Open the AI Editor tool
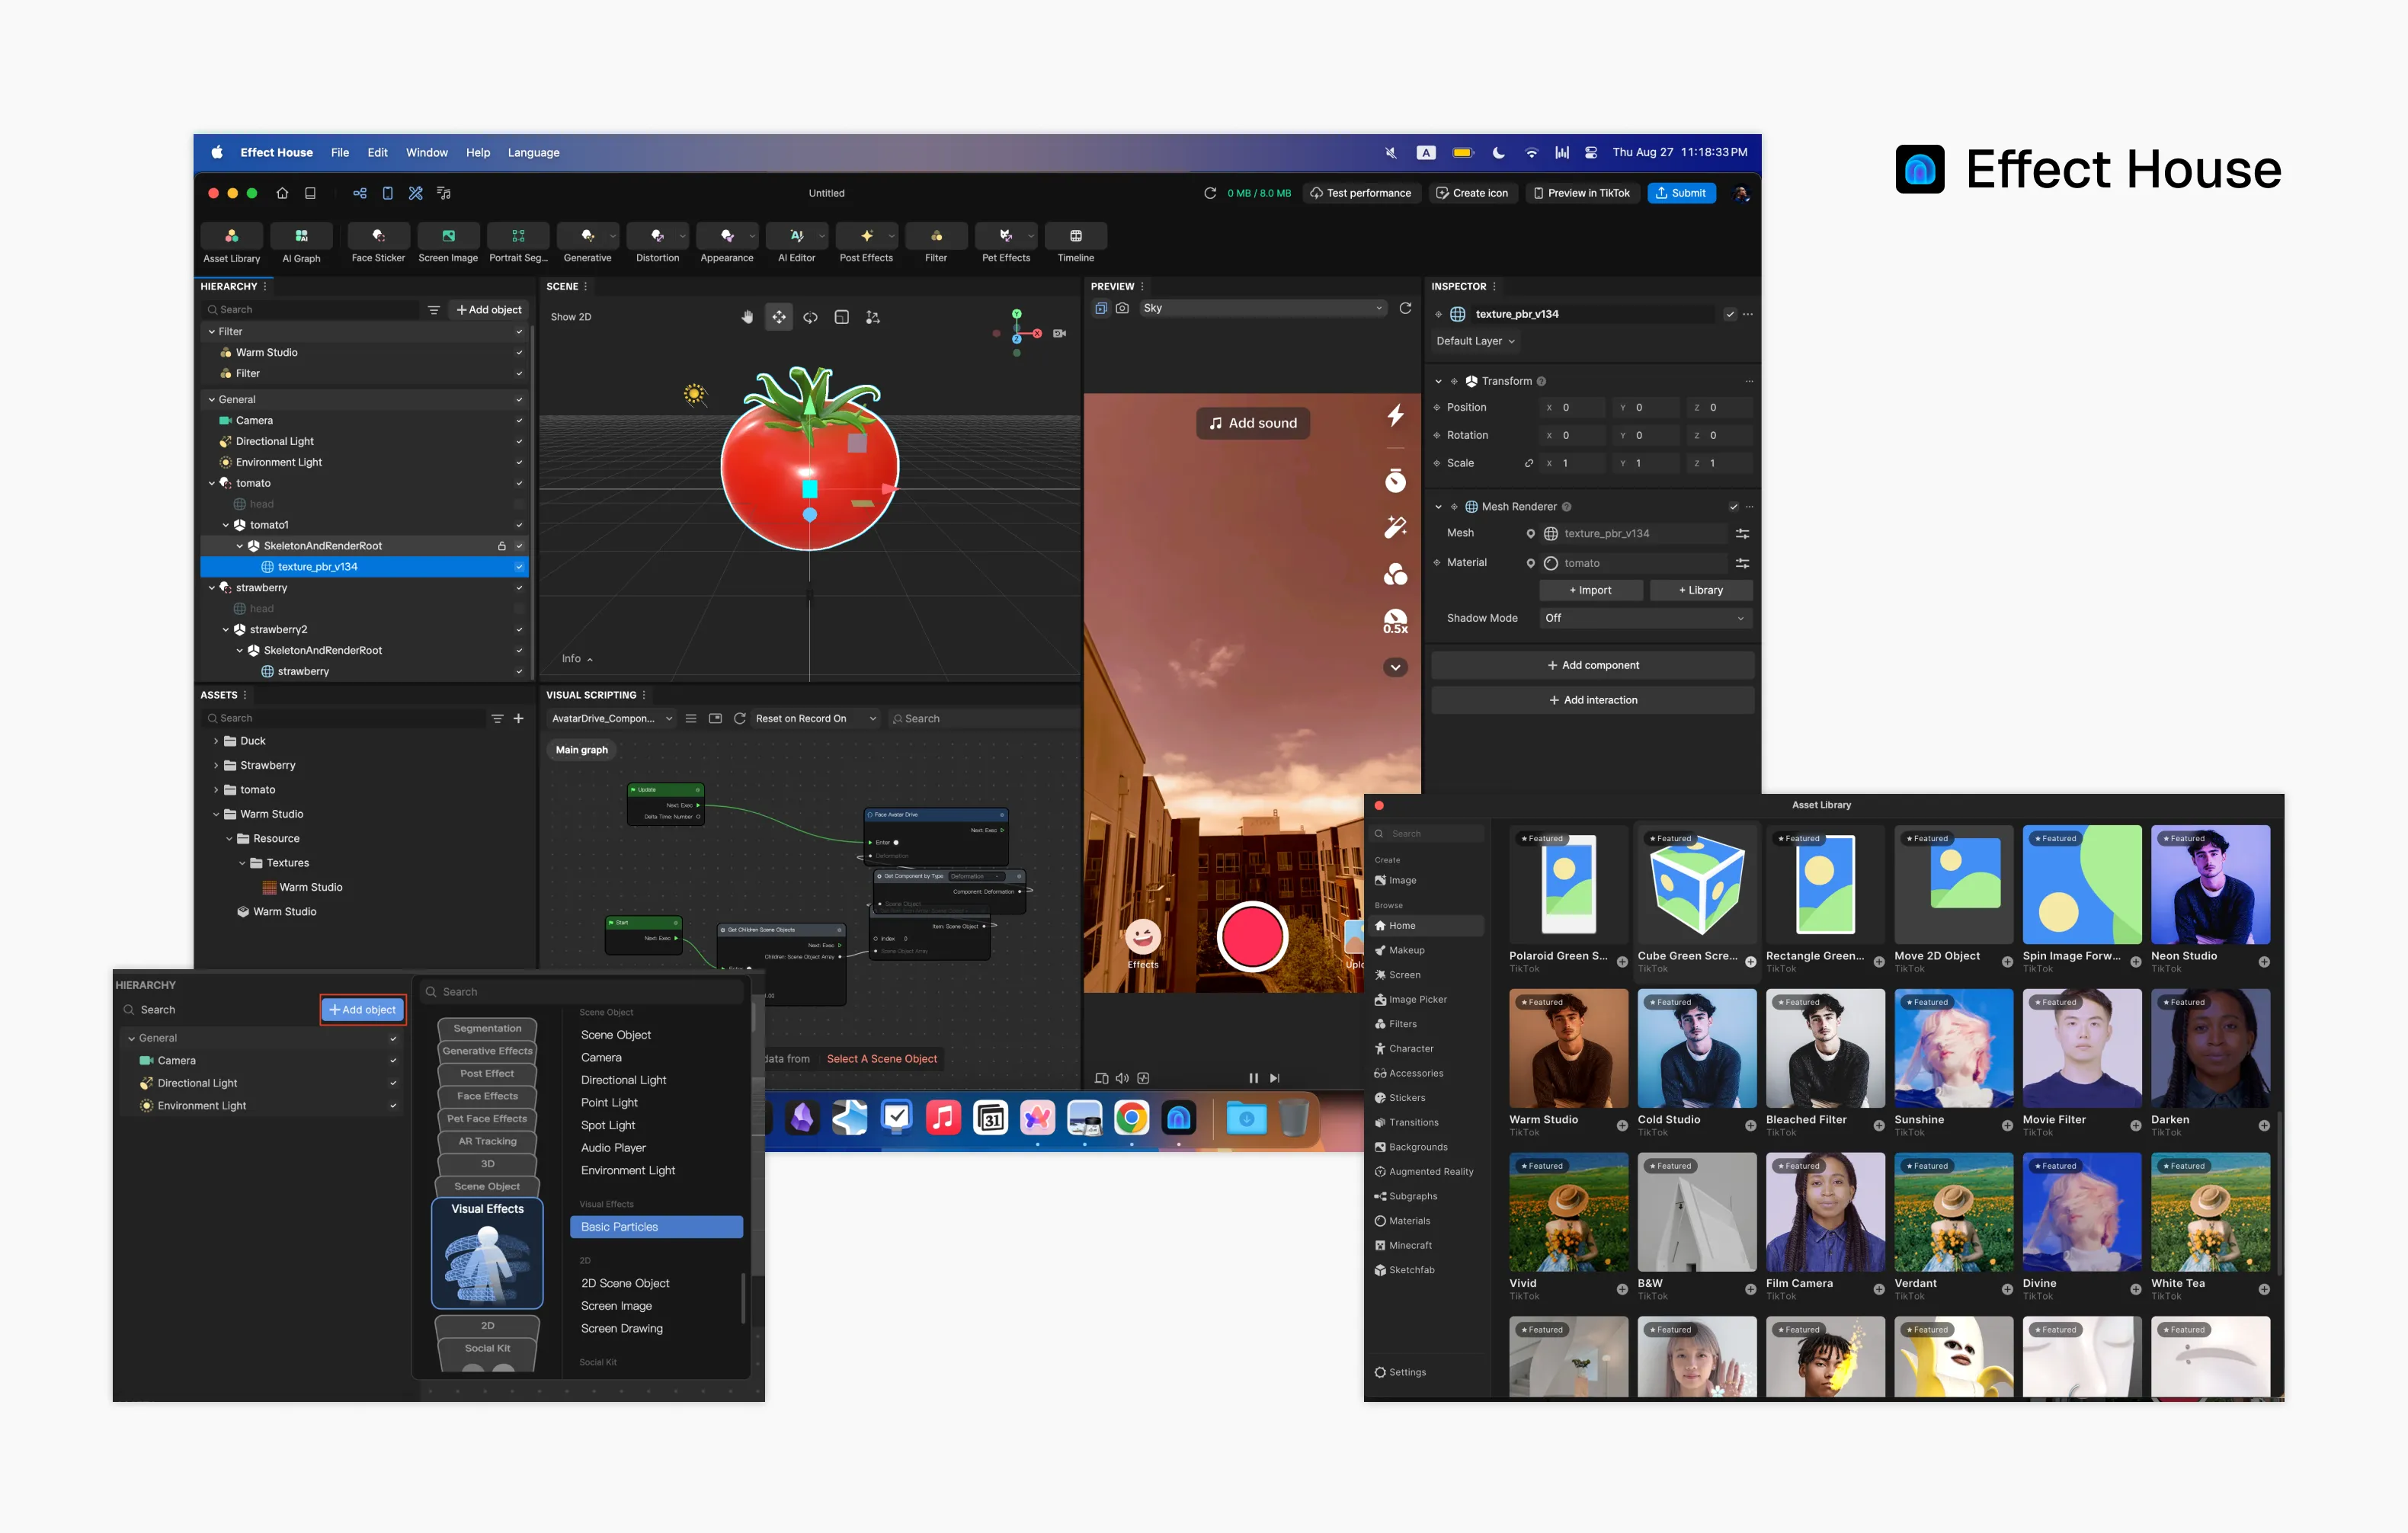This screenshot has width=2408, height=1533. point(796,236)
